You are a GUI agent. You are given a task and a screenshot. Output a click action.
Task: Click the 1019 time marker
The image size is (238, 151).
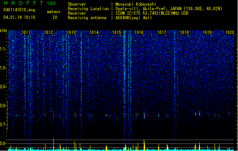(207, 32)
